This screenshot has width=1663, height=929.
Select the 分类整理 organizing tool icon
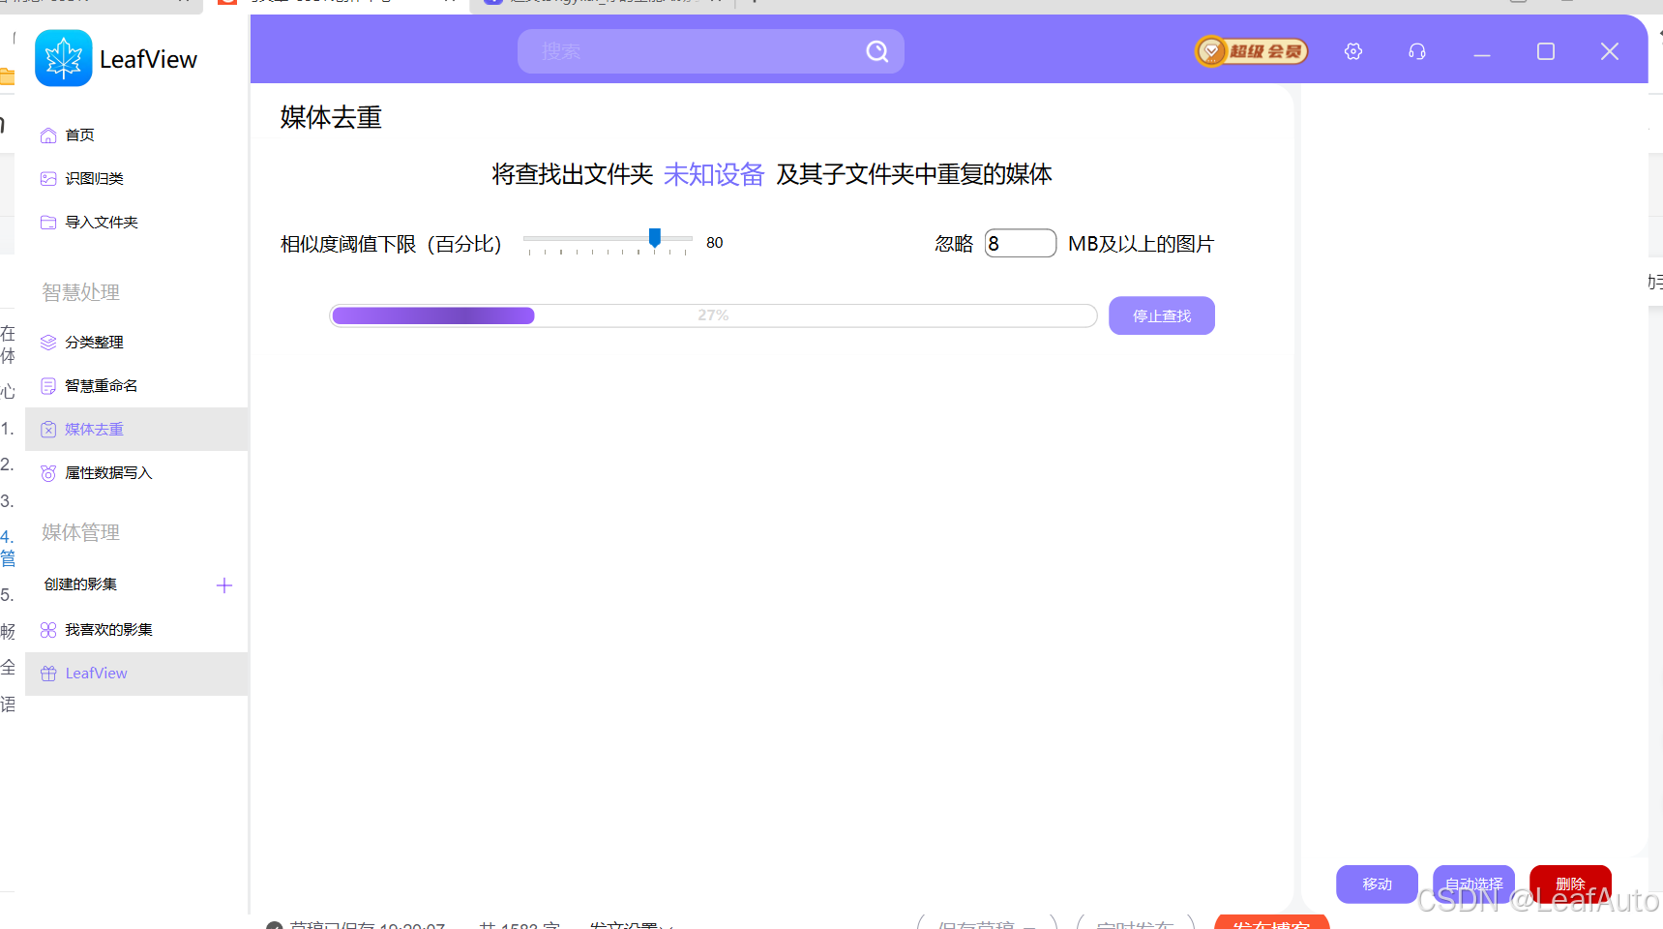[48, 342]
